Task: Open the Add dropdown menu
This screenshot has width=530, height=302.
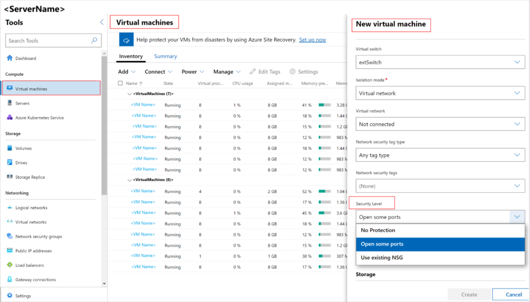Action: 127,71
